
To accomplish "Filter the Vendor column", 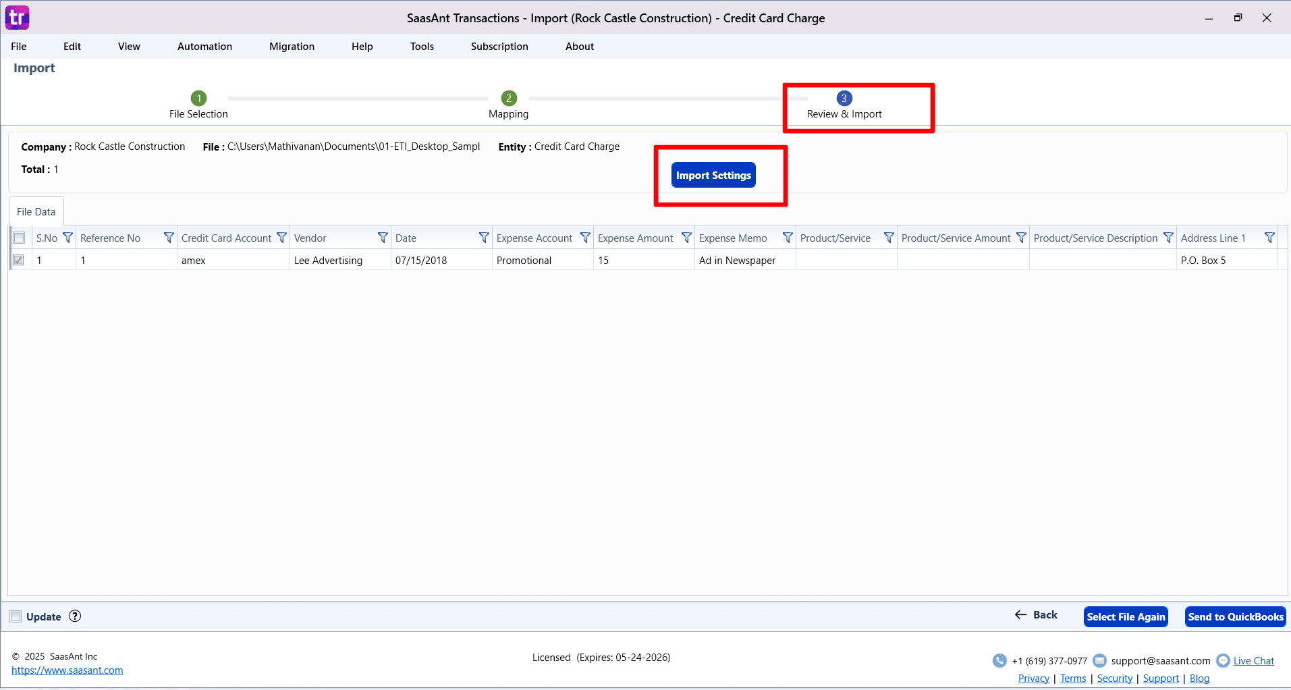I will tap(383, 238).
